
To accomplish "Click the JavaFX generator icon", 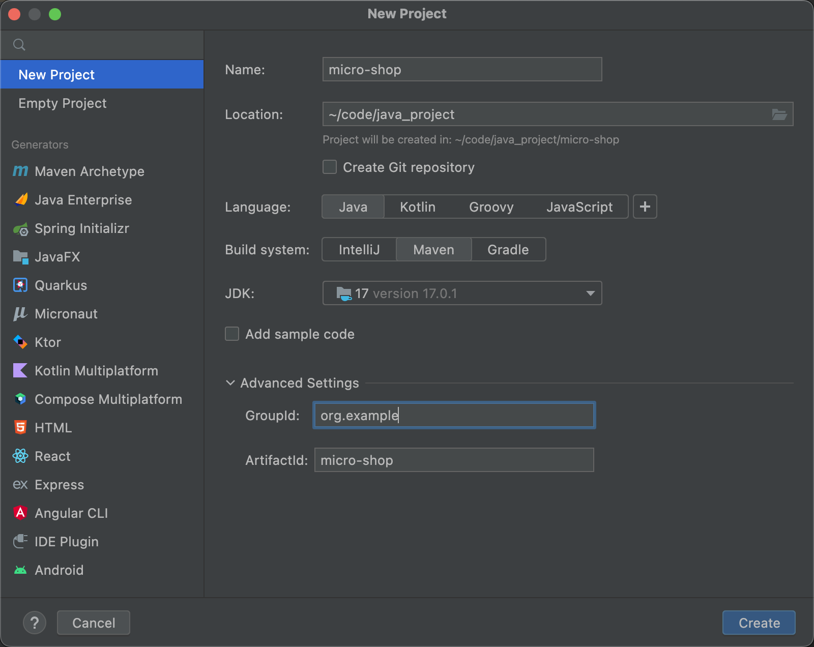I will pos(20,257).
